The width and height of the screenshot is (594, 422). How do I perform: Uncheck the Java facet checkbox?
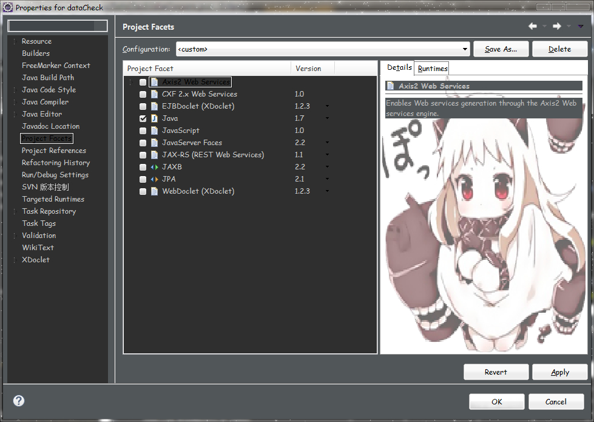click(143, 118)
